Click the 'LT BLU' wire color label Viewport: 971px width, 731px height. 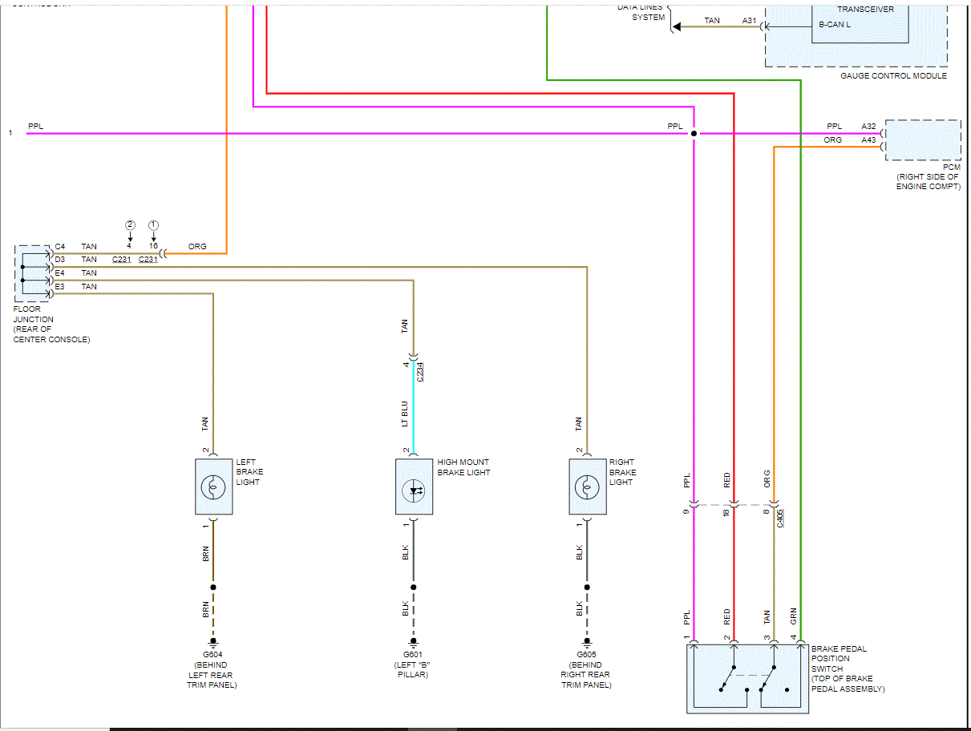(x=405, y=414)
